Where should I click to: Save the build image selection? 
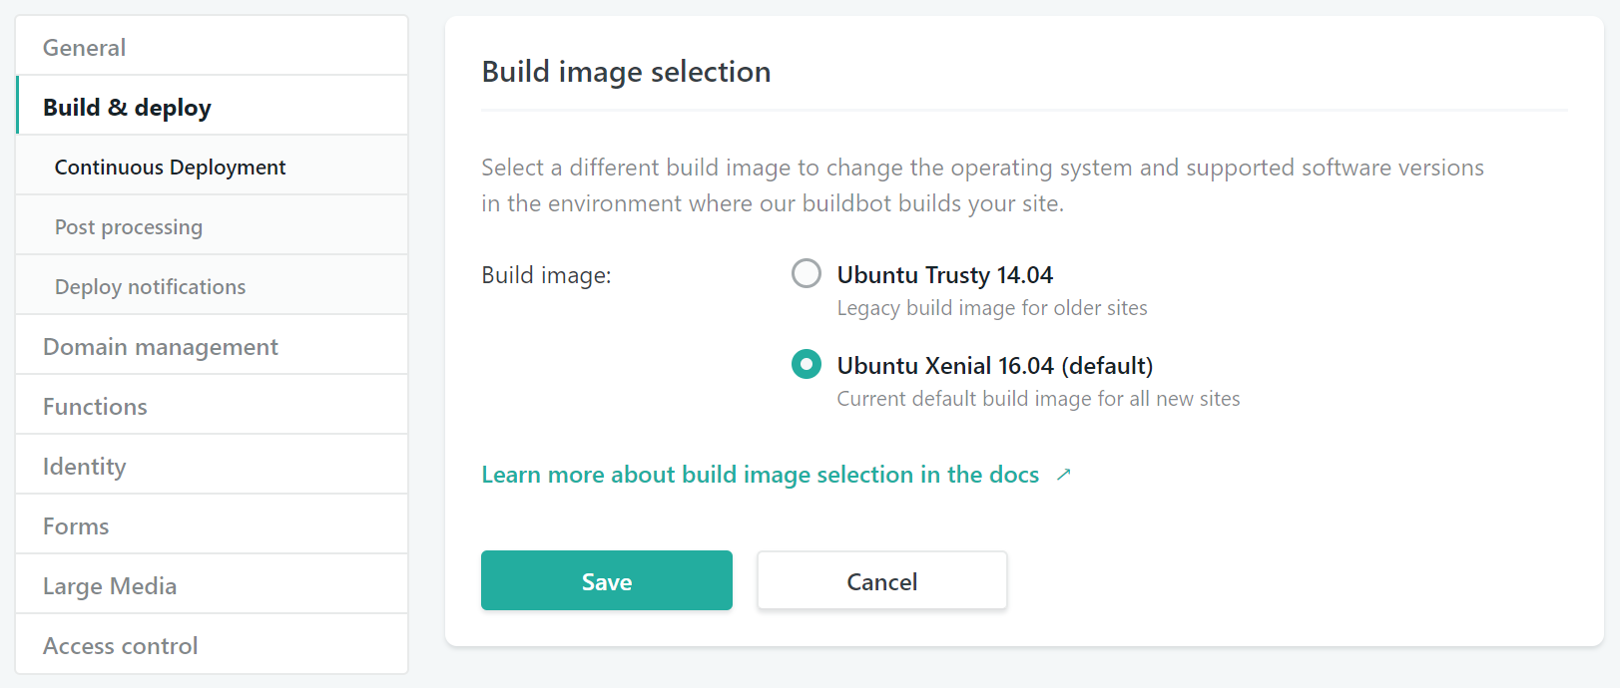tap(606, 581)
